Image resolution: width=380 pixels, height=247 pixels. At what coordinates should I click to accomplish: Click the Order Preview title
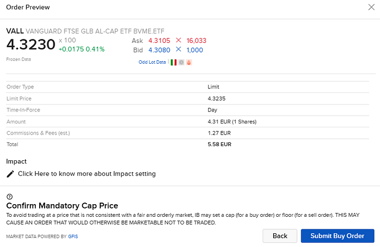[x=28, y=7]
